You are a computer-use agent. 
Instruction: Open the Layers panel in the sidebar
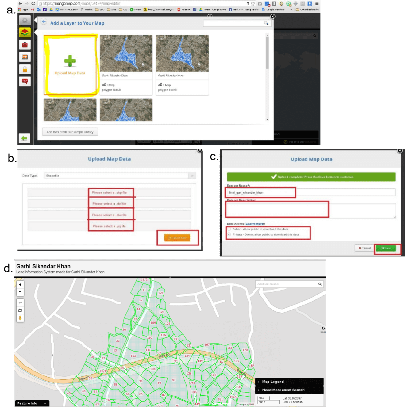pos(25,32)
